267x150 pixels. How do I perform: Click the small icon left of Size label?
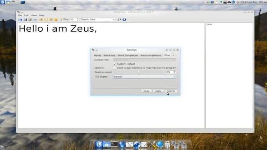(x=61, y=20)
